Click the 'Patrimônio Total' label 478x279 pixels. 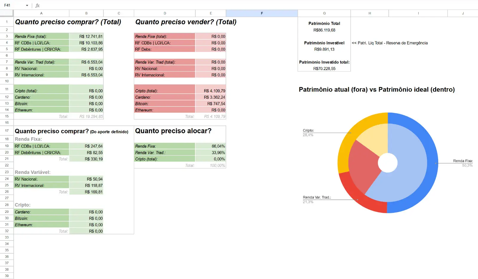(324, 23)
